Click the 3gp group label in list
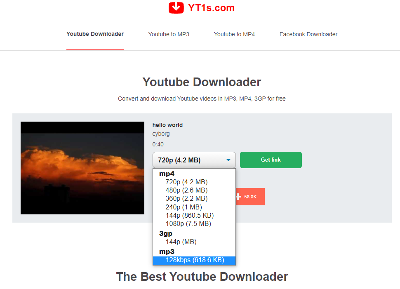The image size is (400, 289). pyautogui.click(x=165, y=233)
